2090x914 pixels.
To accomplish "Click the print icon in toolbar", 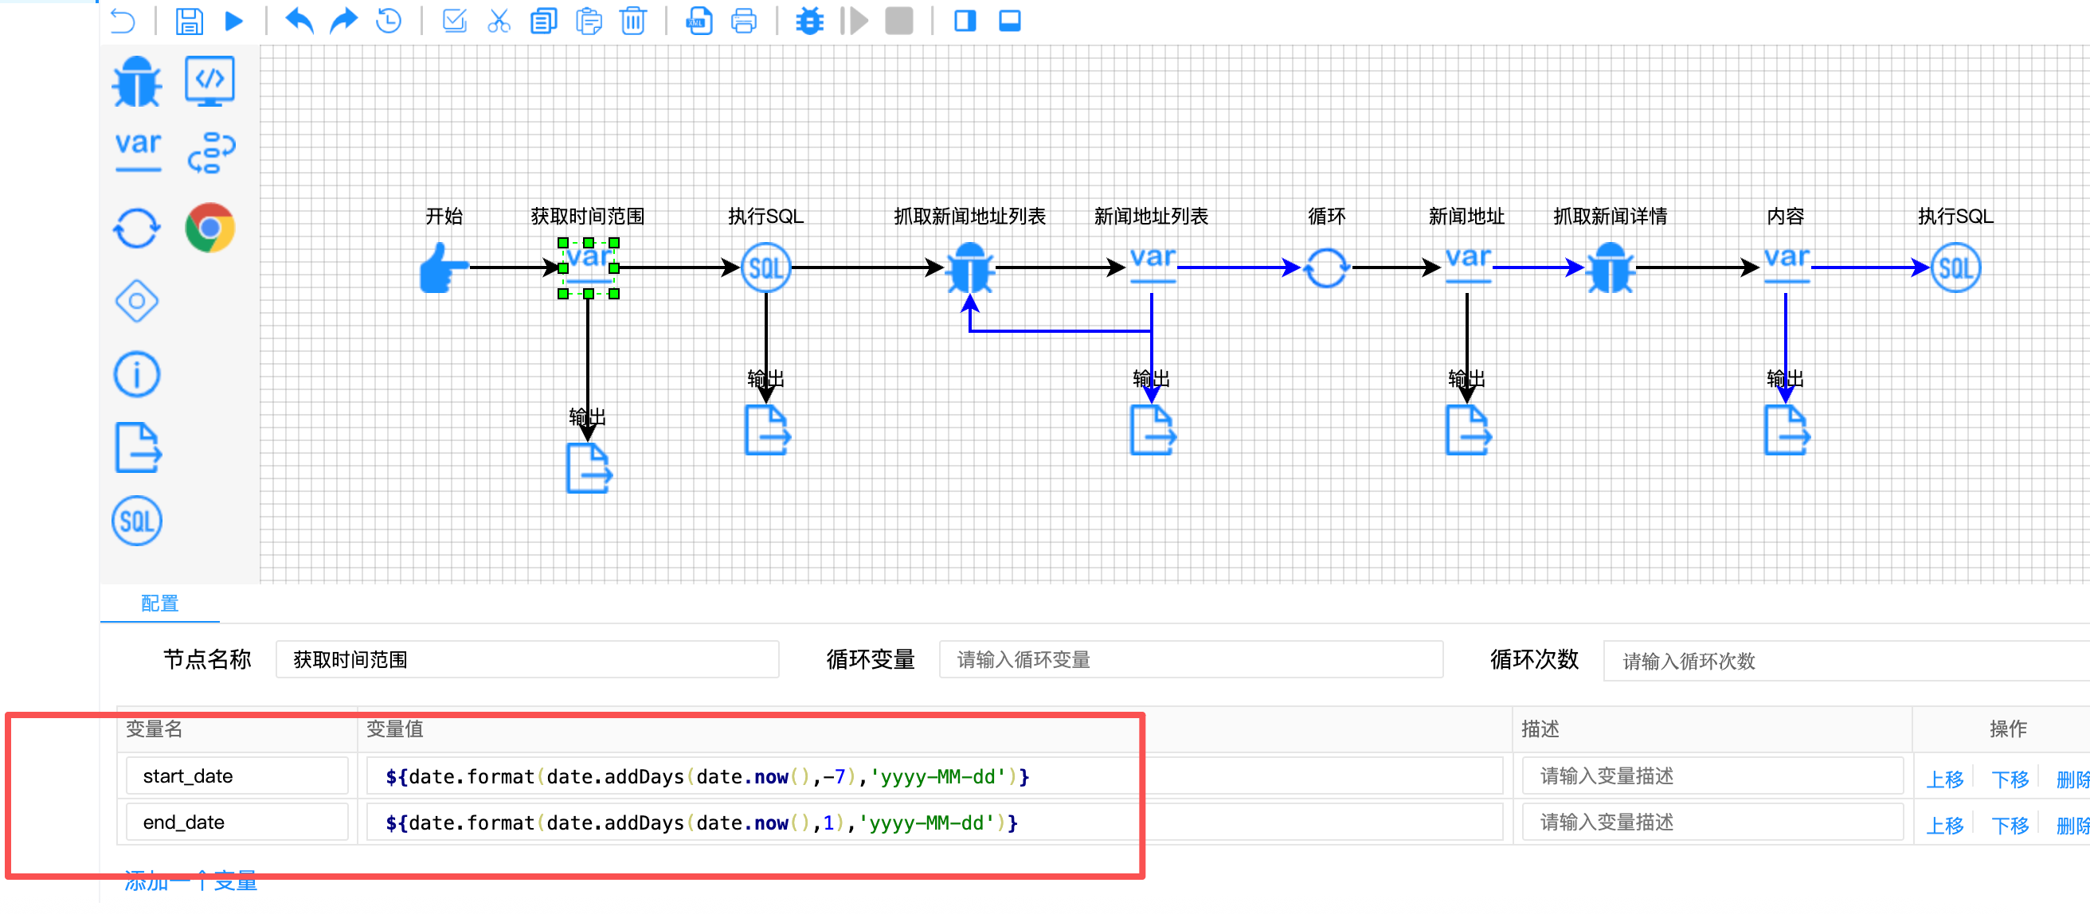I will [743, 21].
